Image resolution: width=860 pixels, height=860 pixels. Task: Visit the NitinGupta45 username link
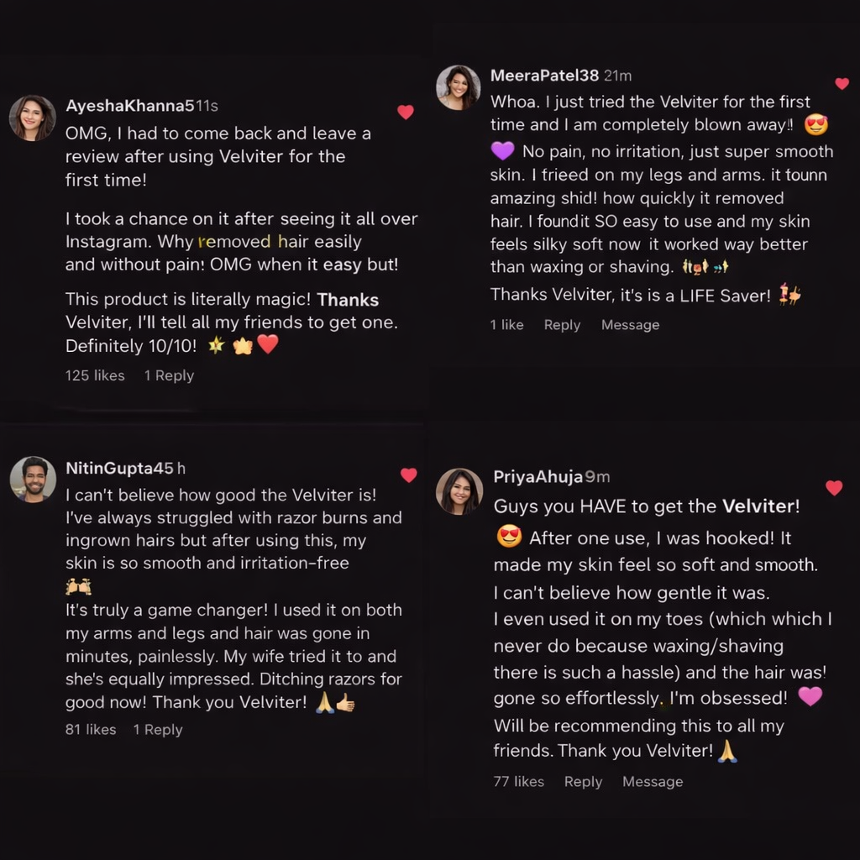click(x=118, y=468)
